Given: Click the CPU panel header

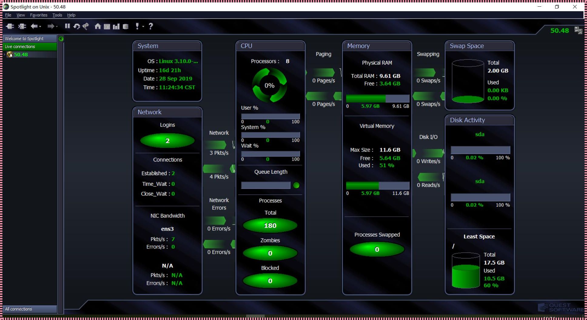Looking at the screenshot, I should click(x=270, y=46).
